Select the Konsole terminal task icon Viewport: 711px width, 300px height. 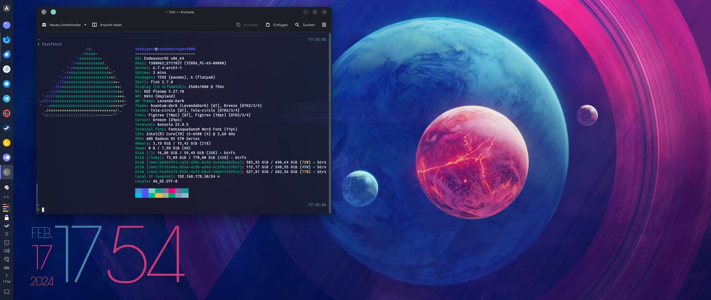pyautogui.click(x=7, y=172)
